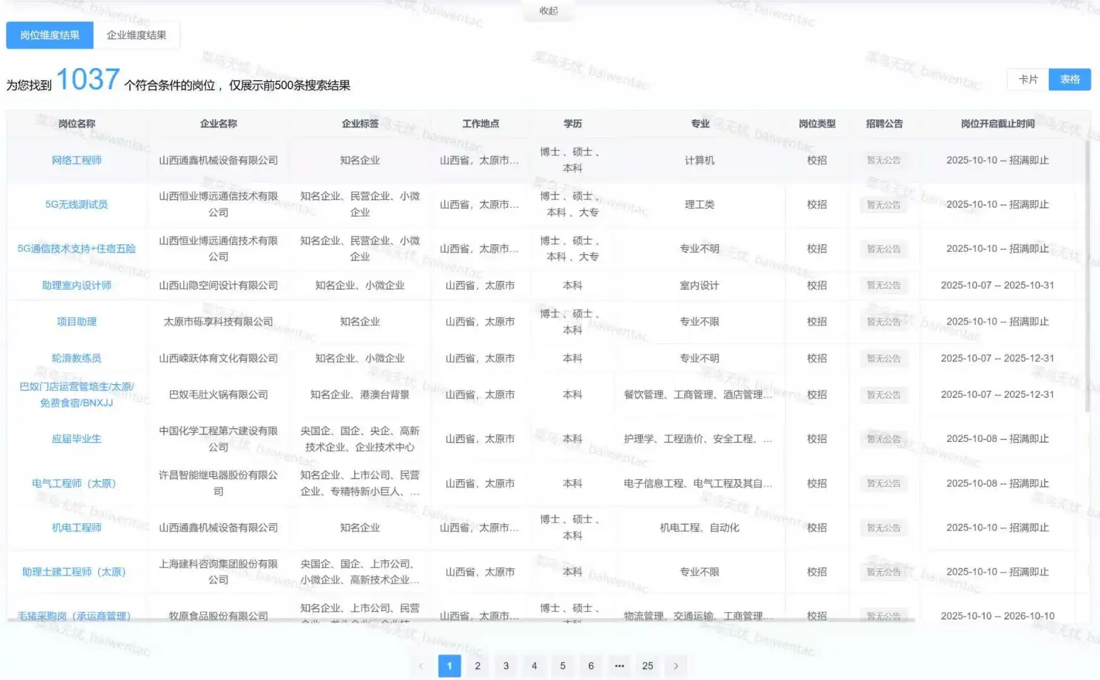Select the 岗位维度结果 tab

(x=49, y=35)
